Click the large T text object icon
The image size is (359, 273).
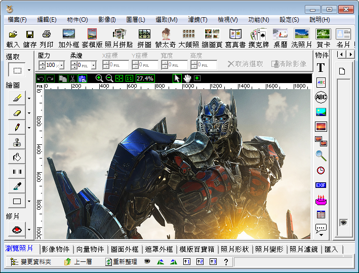[x=321, y=67]
